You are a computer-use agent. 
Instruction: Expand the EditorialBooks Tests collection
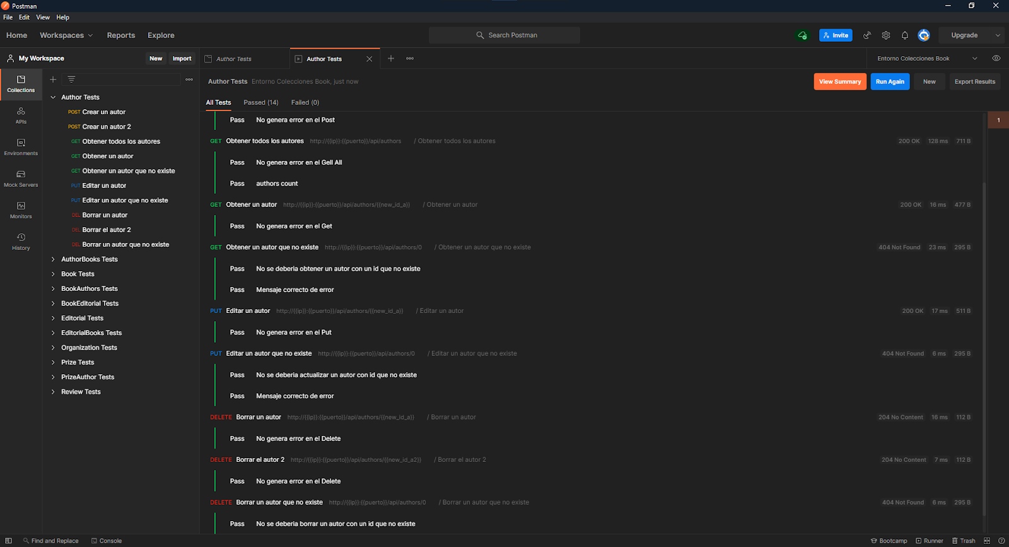tap(53, 333)
